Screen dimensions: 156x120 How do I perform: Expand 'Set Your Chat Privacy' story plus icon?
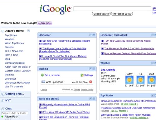41,41
